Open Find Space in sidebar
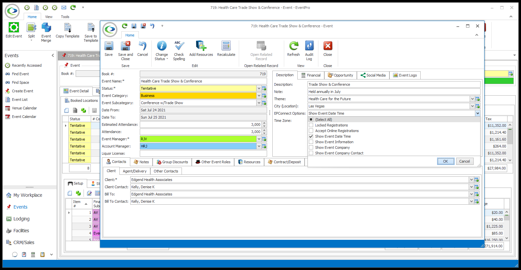Viewport: 521px width, 270px height. coord(17,82)
